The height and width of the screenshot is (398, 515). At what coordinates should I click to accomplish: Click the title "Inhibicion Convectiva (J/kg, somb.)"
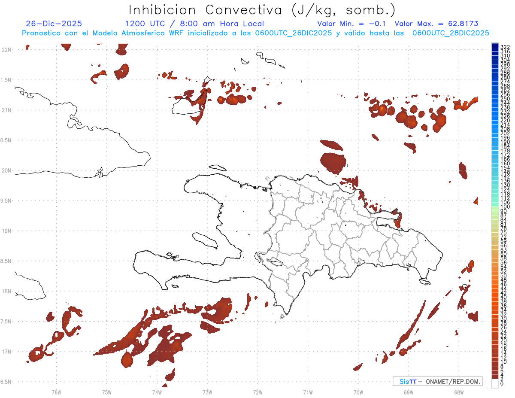[262, 9]
